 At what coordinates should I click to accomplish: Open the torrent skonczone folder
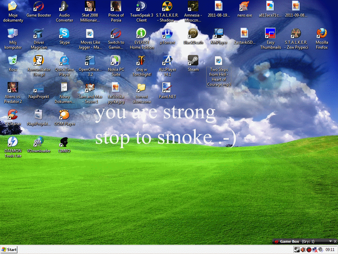click(142, 88)
